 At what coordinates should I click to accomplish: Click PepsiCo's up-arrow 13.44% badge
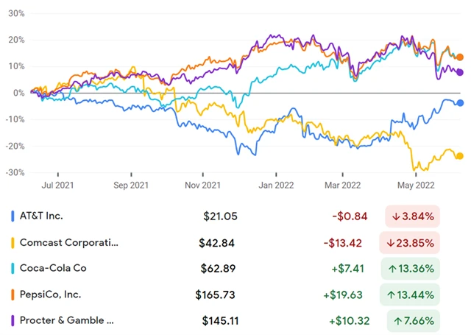[x=411, y=295]
